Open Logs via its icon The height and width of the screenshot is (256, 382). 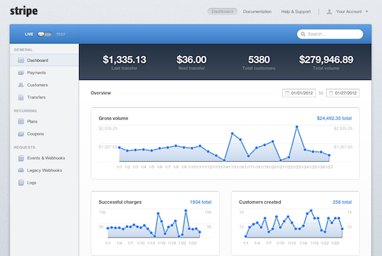coord(21,182)
